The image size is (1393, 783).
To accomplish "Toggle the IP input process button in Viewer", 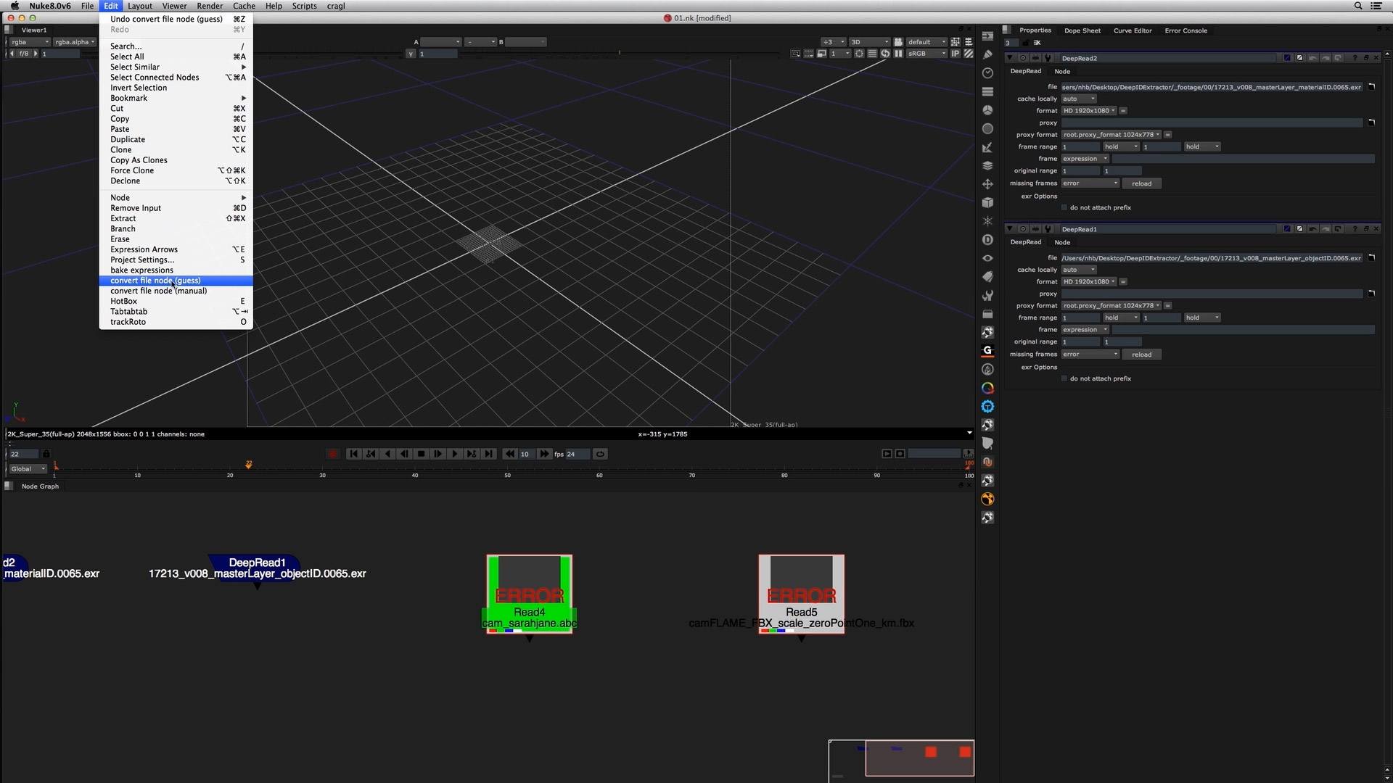I will tap(956, 54).
